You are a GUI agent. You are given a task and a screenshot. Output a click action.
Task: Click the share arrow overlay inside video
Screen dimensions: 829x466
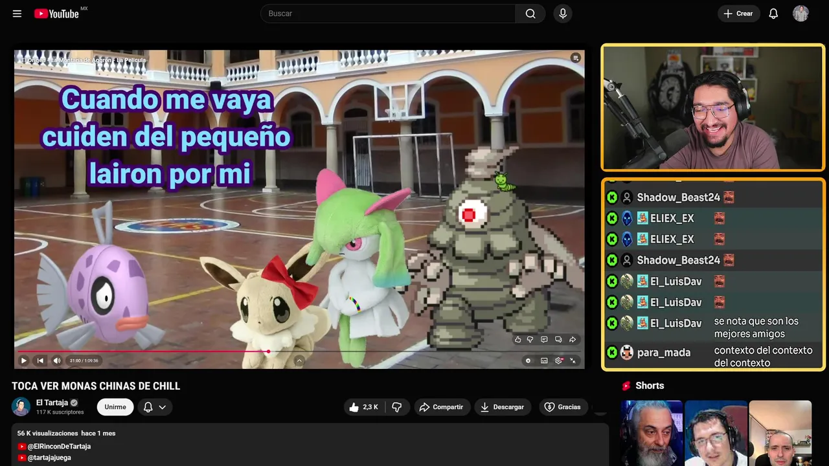(x=573, y=339)
